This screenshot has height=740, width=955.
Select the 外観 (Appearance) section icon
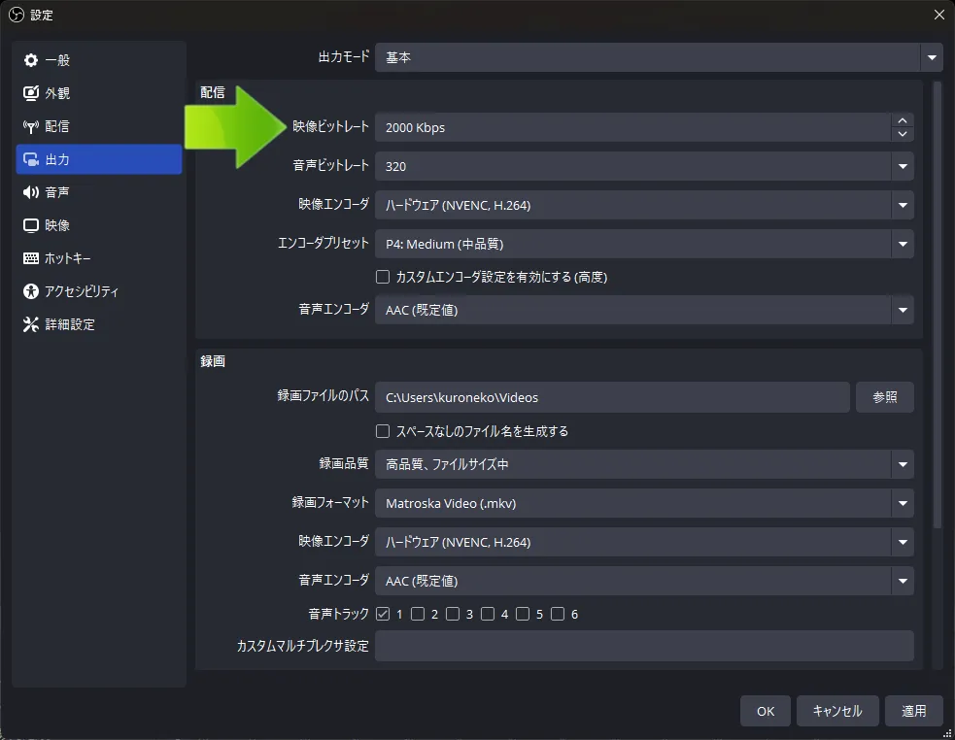[x=31, y=92]
